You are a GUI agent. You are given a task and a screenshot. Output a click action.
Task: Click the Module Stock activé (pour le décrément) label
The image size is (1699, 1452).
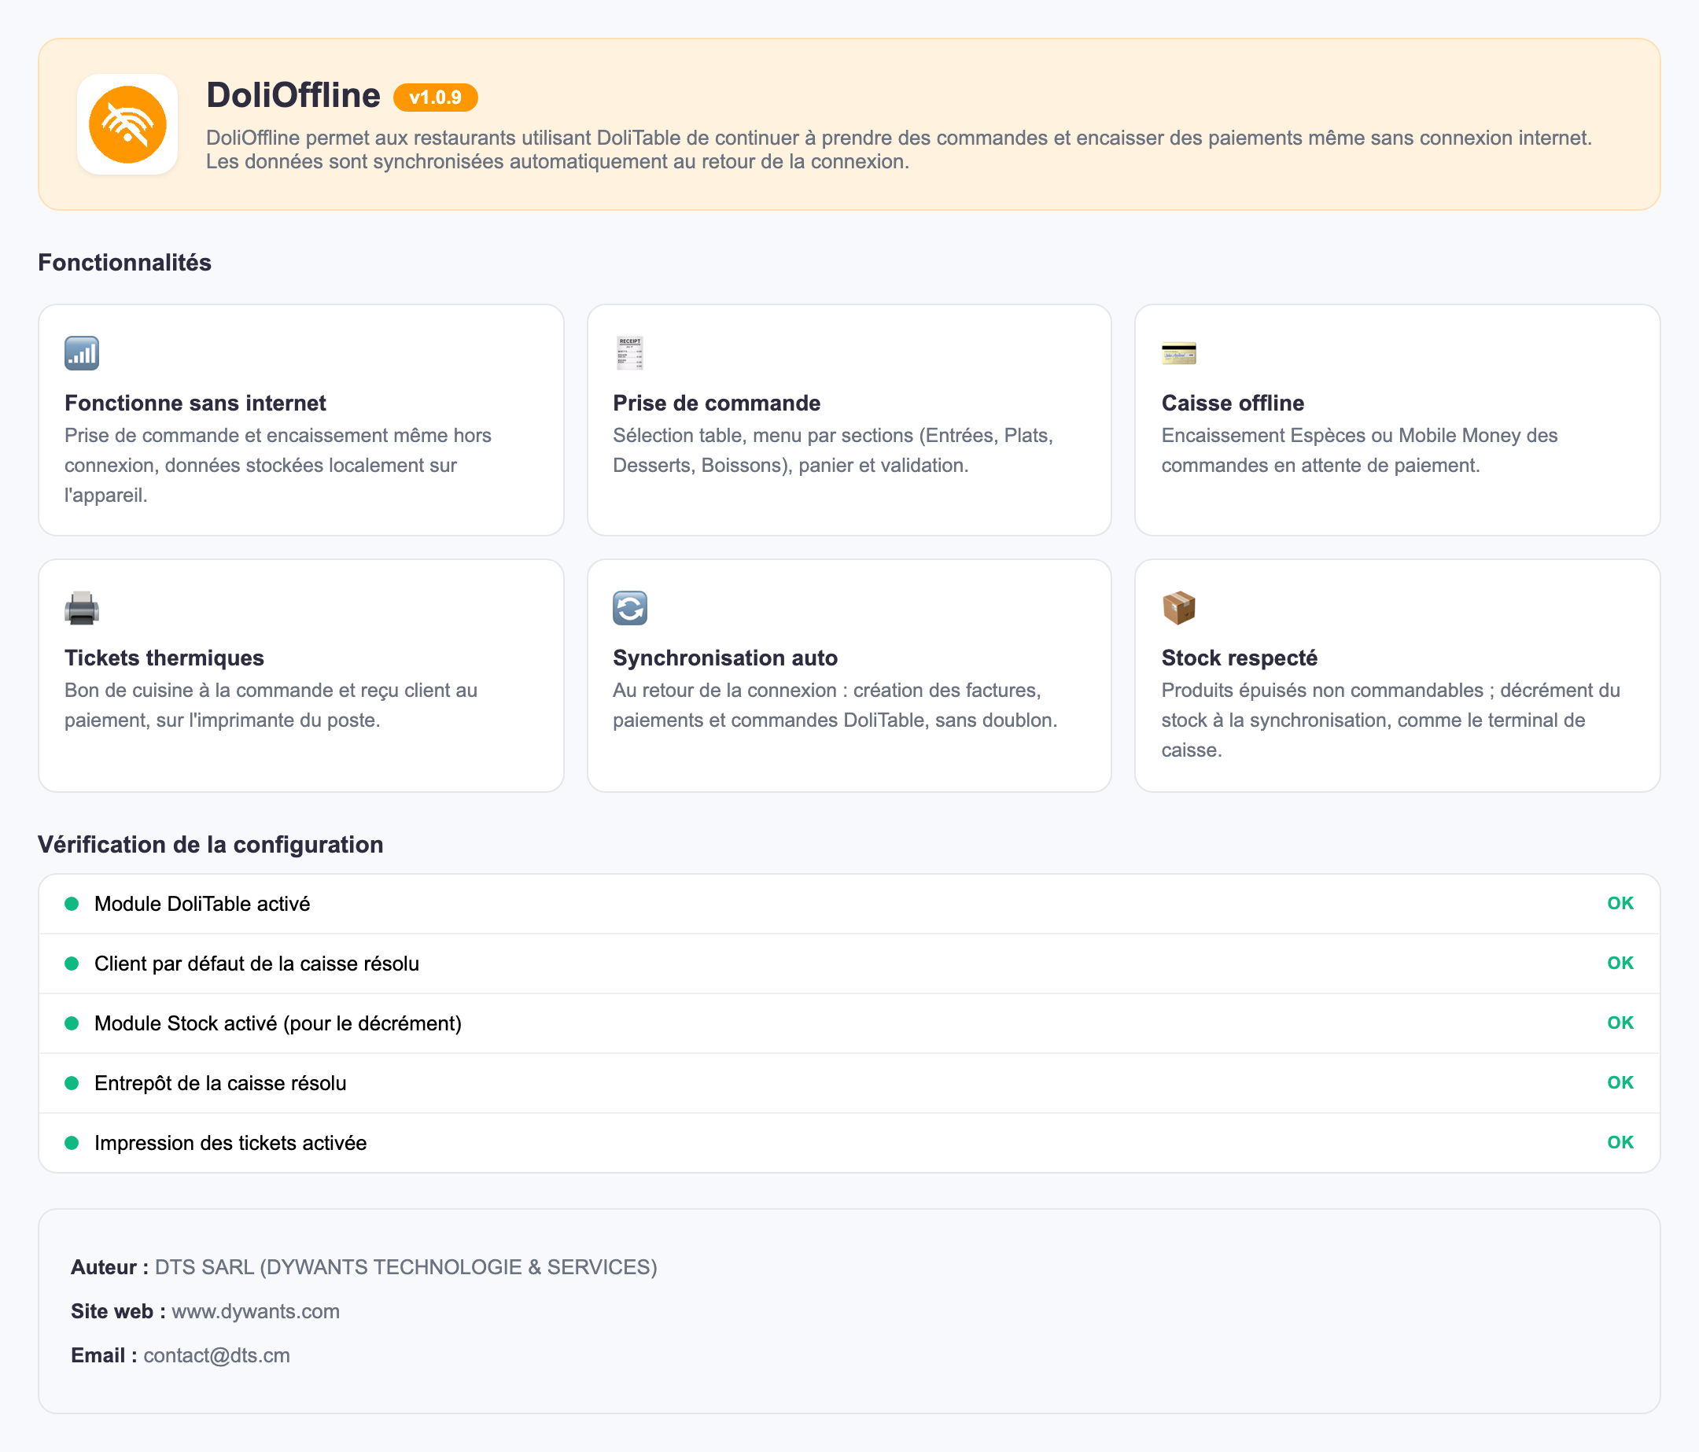tap(278, 1023)
